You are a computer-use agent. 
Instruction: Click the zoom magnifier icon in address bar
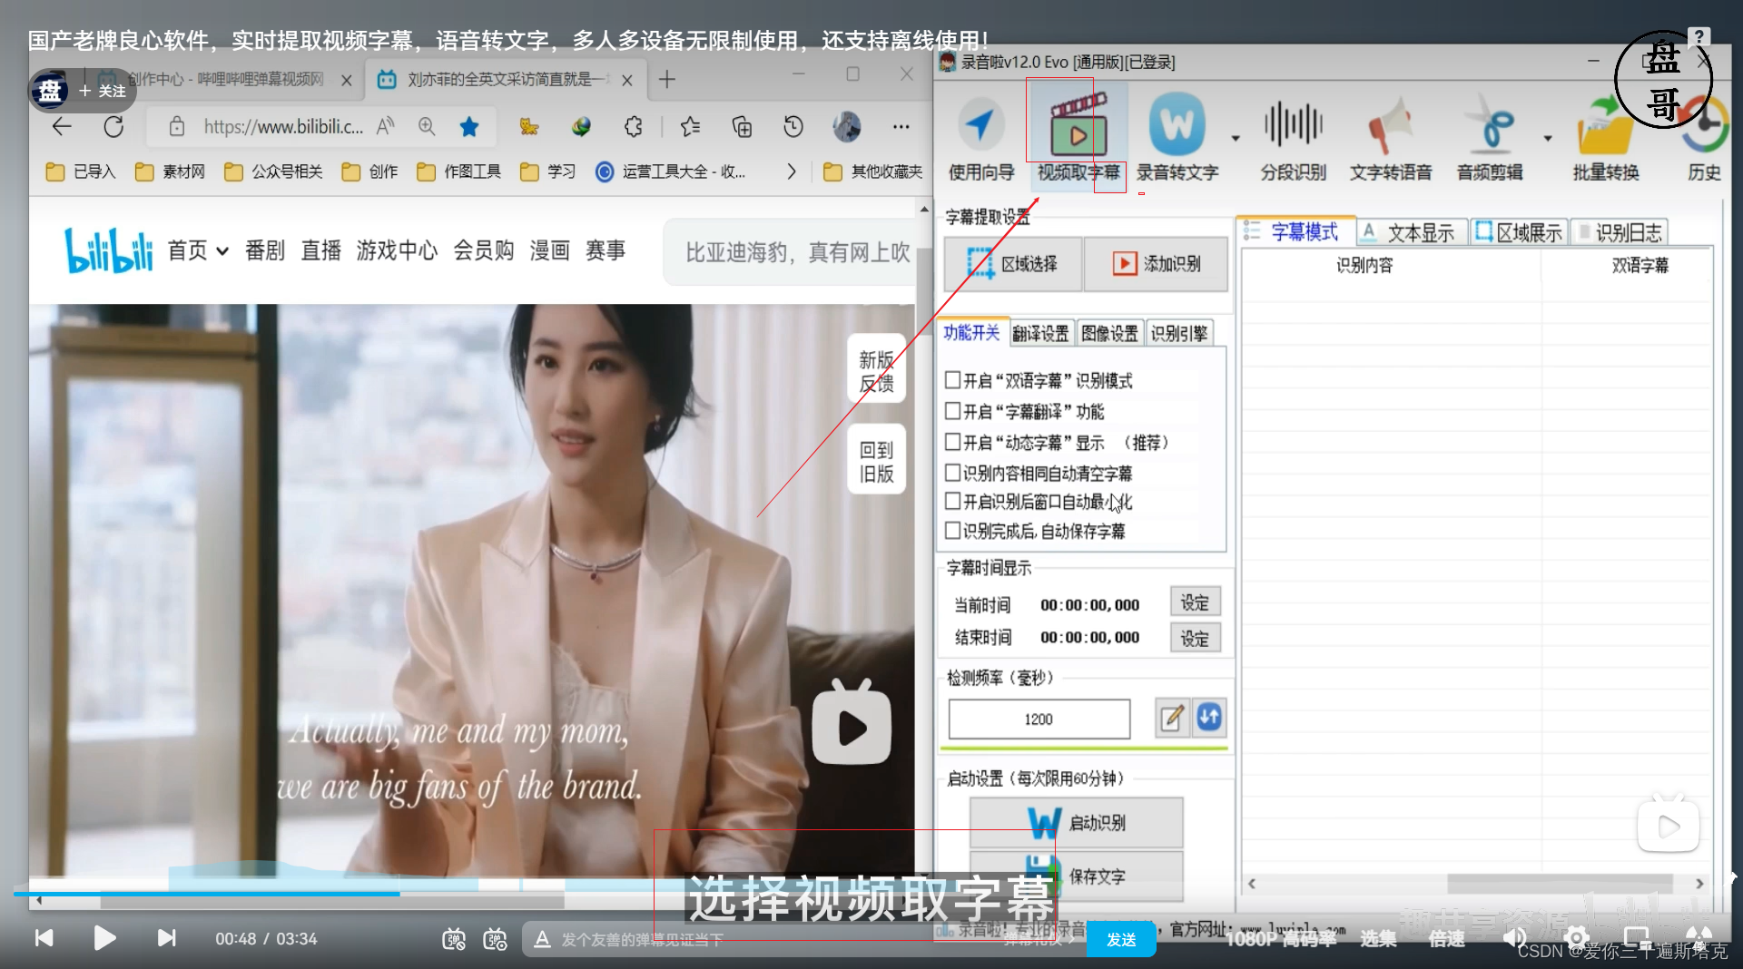coord(427,126)
